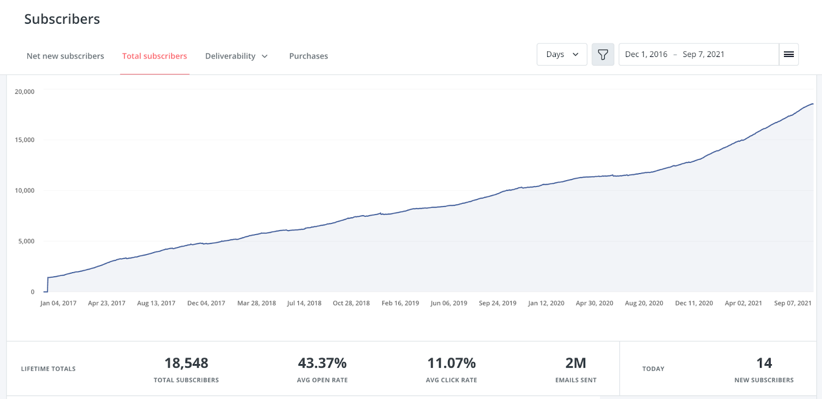The image size is (822, 399).
Task: Select the Total subscribers tab
Action: pyautogui.click(x=155, y=56)
